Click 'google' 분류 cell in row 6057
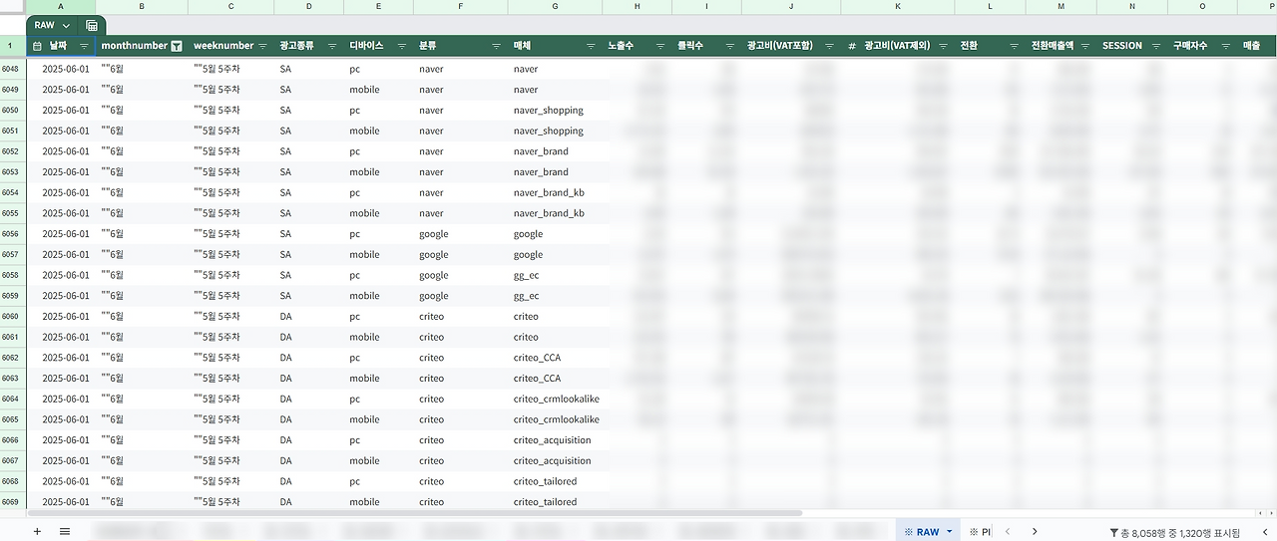Image resolution: width=1277 pixels, height=541 pixels. pos(460,255)
